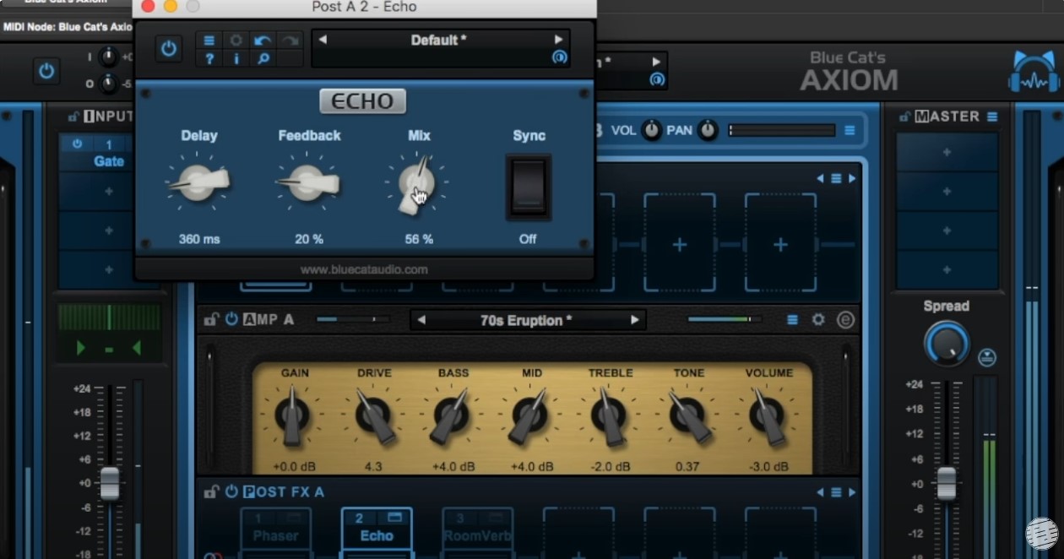Click the amp TONE knob
1064x559 pixels.
point(687,415)
